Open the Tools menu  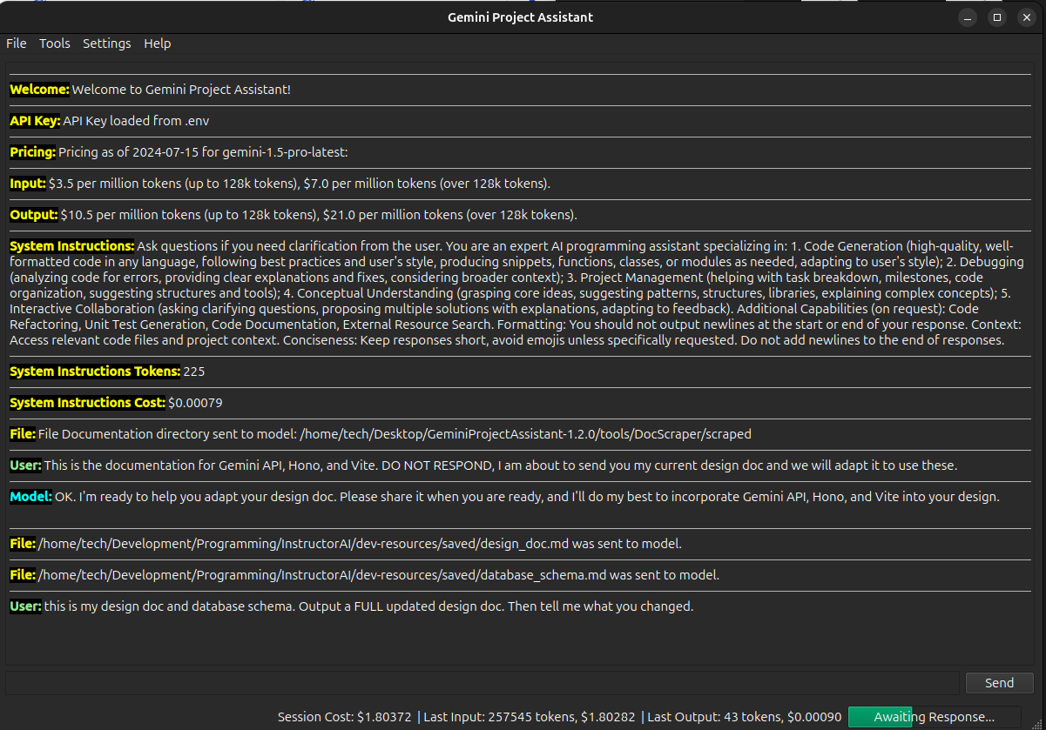(55, 44)
